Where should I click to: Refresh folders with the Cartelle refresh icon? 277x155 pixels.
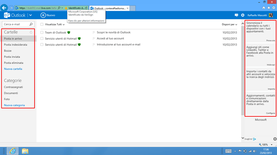[31, 32]
